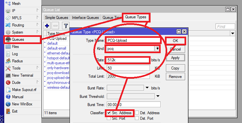Click the Cancel button

(x=175, y=49)
